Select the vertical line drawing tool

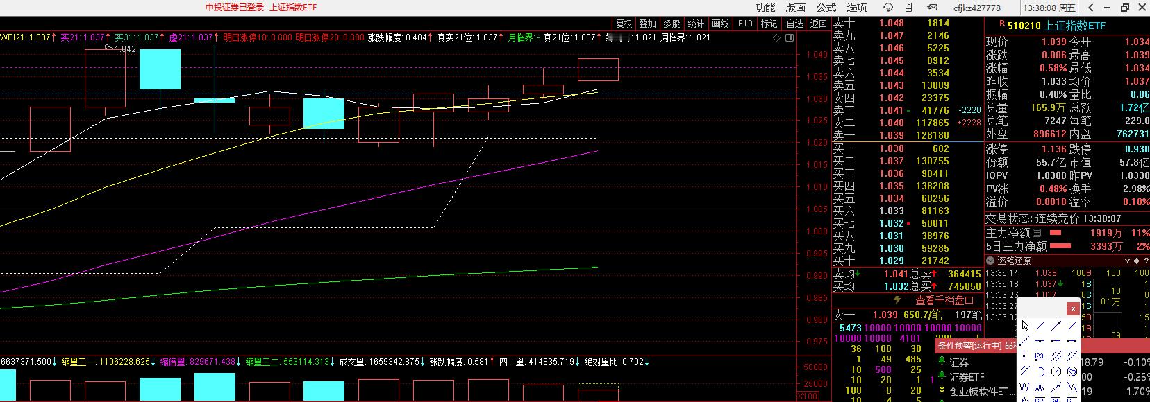coord(1024,356)
